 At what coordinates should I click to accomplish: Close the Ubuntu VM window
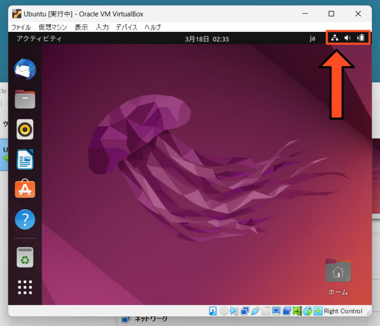(358, 14)
